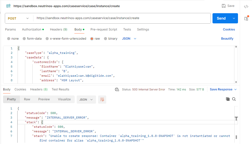Click the "firstName" line in request body
Image resolution: width=252 pixels, height=144 pixels.
tap(67, 67)
